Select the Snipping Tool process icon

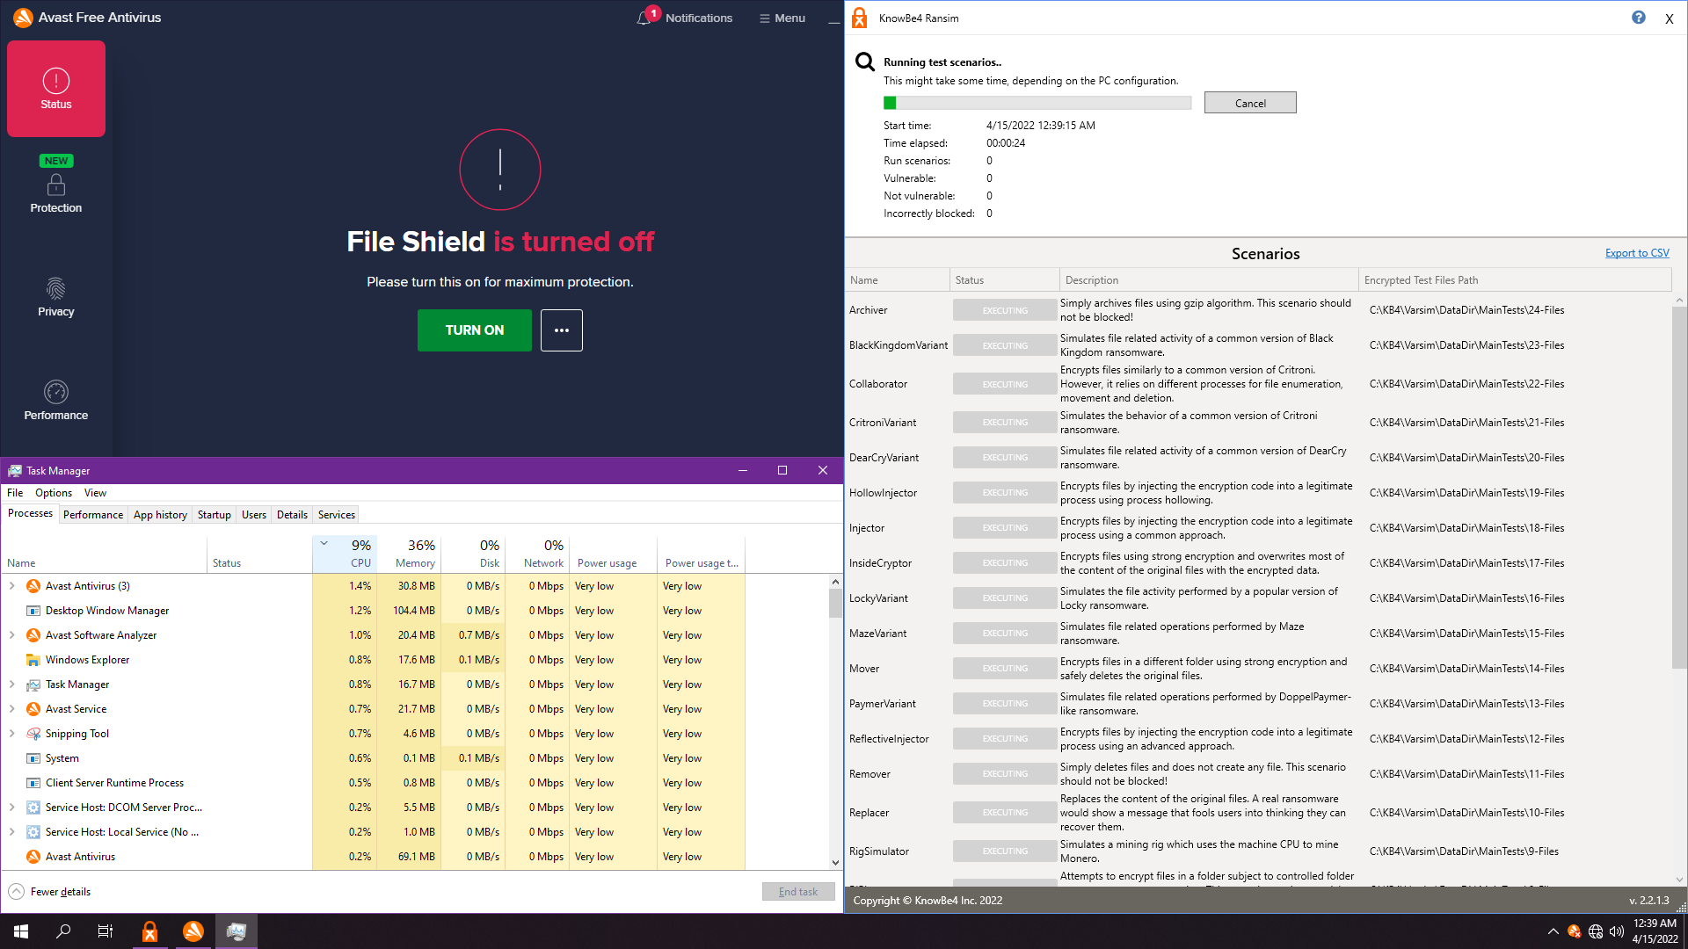click(33, 734)
